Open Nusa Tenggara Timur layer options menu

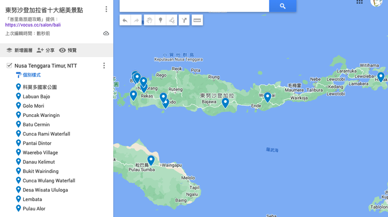point(104,66)
